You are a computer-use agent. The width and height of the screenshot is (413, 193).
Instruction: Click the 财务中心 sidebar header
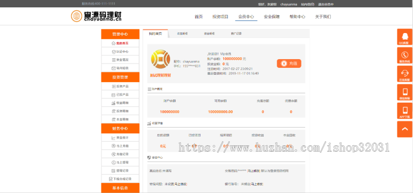pos(120,128)
